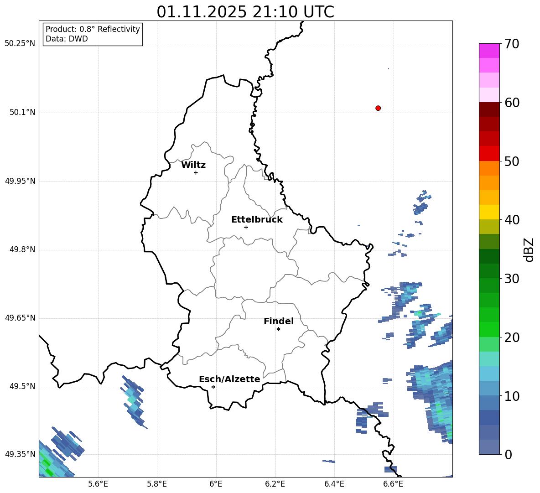Click the Esch/Alzette station cross marker
This screenshot has height=493, width=540.
point(213,387)
